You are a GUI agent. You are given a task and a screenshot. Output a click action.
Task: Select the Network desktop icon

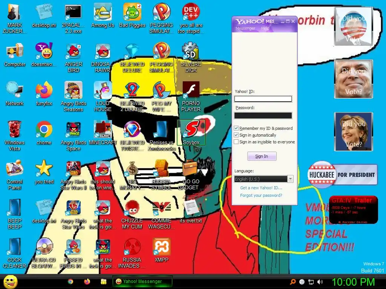15,94
